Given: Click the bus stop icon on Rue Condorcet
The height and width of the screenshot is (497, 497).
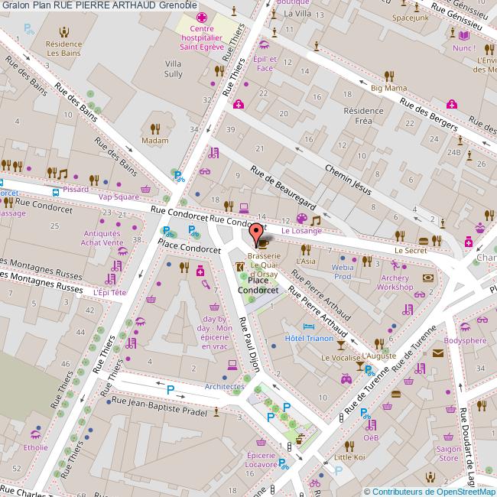Looking at the screenshot, I should click(x=55, y=191).
